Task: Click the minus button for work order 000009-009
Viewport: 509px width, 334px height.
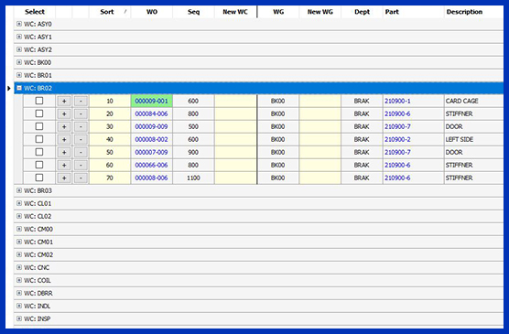Action: (81, 127)
